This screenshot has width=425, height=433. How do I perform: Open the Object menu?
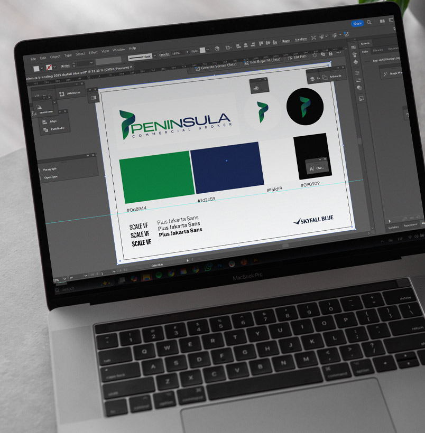[55, 57]
